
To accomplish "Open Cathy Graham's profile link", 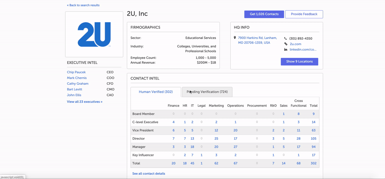I will click(78, 83).
